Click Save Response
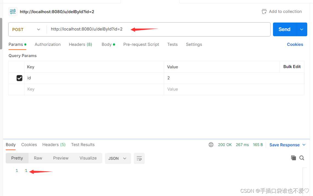Viewport: 313px width, 196px height. pyautogui.click(x=284, y=145)
